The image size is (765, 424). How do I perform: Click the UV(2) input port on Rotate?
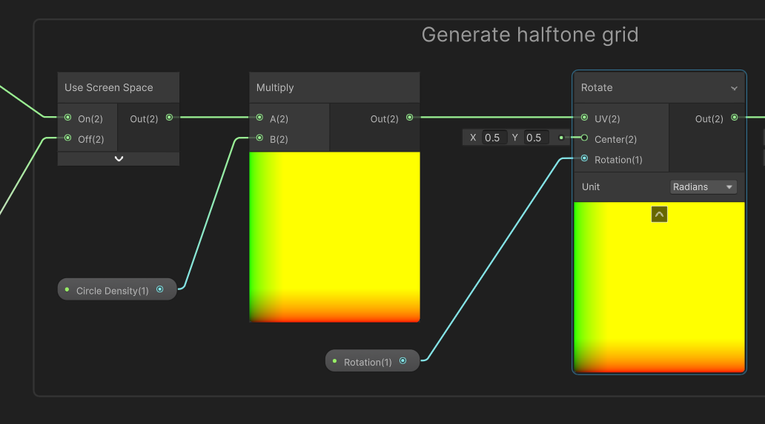(x=585, y=118)
